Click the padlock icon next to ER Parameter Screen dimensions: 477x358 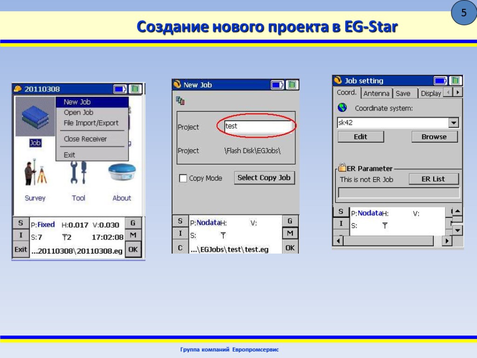(342, 167)
